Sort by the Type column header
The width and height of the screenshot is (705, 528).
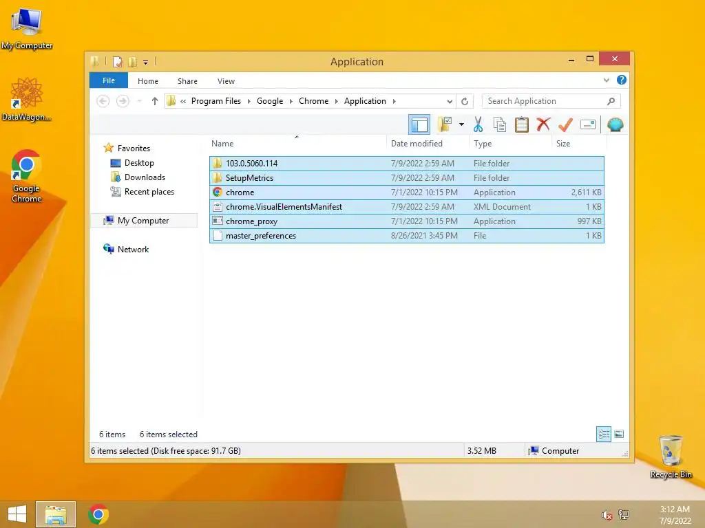[483, 144]
